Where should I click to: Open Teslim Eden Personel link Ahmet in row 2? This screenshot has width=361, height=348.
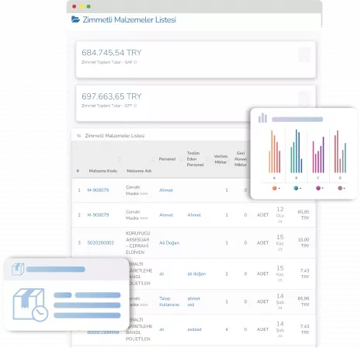(x=194, y=215)
